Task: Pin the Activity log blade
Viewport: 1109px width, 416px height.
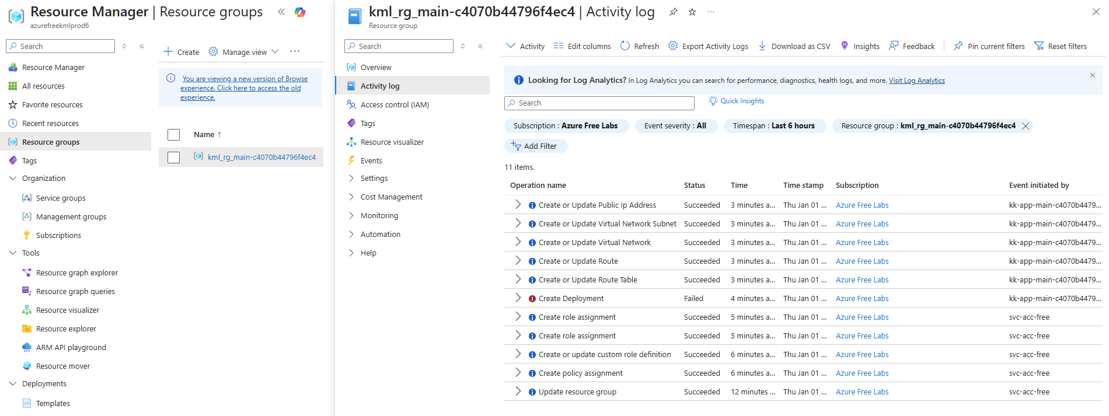Action: (x=674, y=12)
